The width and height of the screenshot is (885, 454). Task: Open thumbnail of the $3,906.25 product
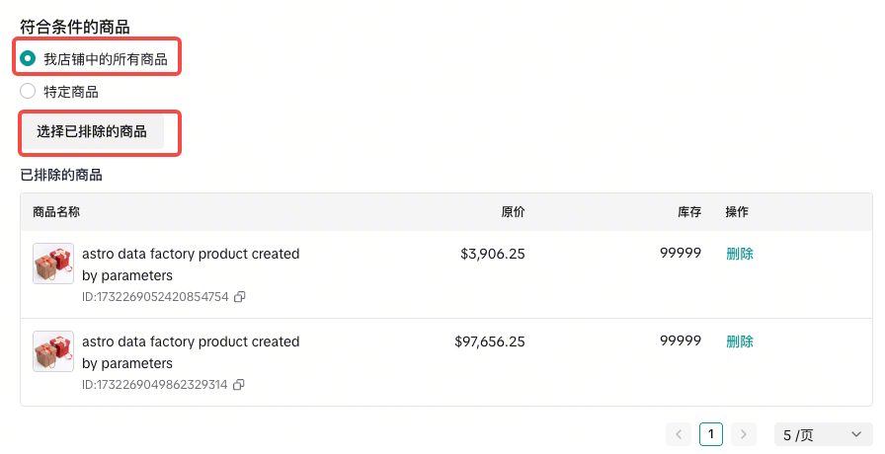pyautogui.click(x=53, y=264)
